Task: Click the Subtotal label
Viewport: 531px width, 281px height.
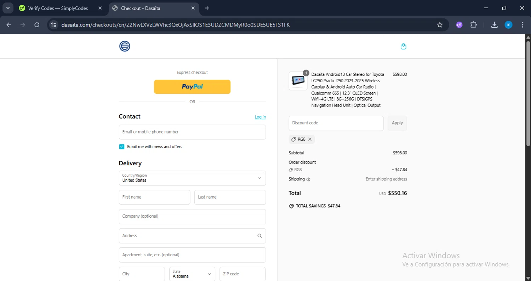Action: [296, 153]
